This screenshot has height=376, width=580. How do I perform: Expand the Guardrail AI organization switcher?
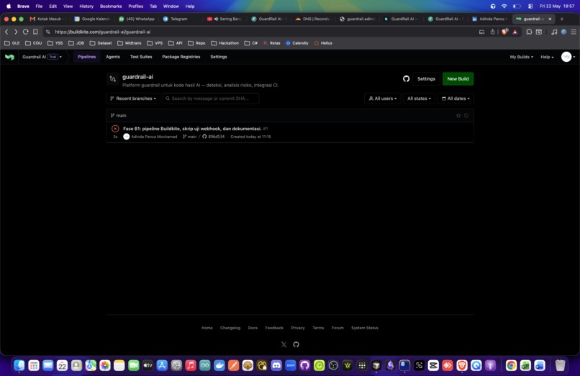(42, 57)
